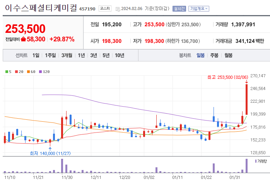Select the 10년 line chart tab

120,55
